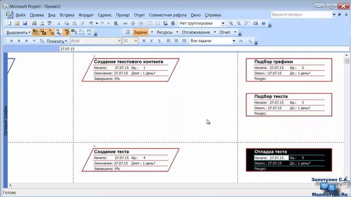
Task: Open print preview
Action: pyautogui.click(x=42, y=23)
